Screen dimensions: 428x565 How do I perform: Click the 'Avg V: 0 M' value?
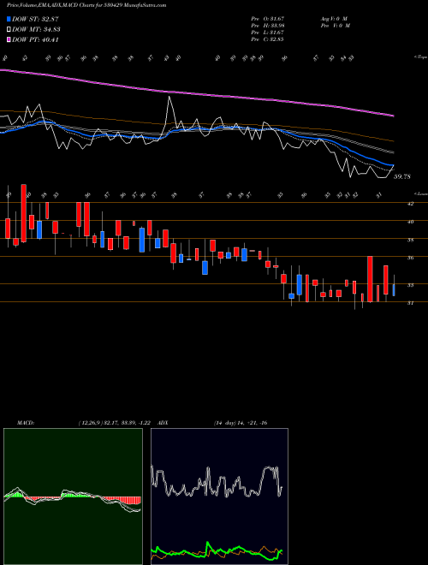pyautogui.click(x=334, y=18)
